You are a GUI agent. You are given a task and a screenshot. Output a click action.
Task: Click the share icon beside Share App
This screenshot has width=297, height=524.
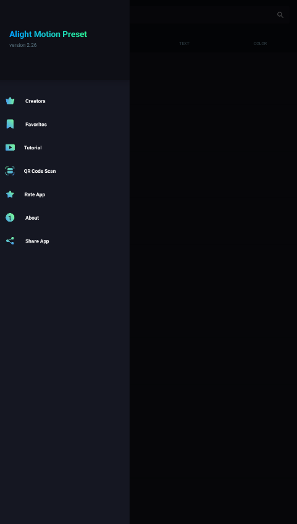coord(10,241)
